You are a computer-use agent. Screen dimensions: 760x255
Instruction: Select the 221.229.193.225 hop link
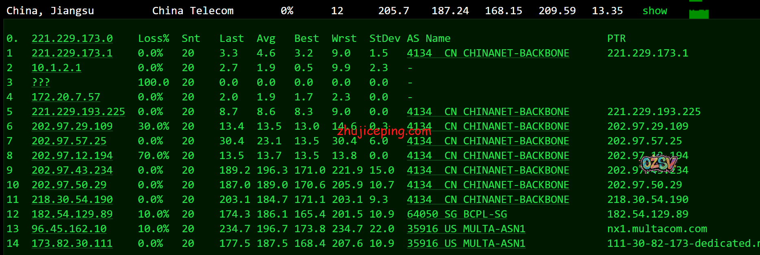tap(78, 112)
